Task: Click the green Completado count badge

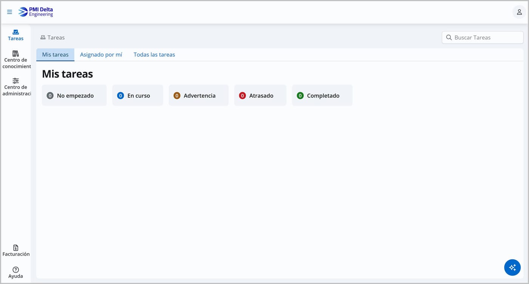Action: click(300, 96)
